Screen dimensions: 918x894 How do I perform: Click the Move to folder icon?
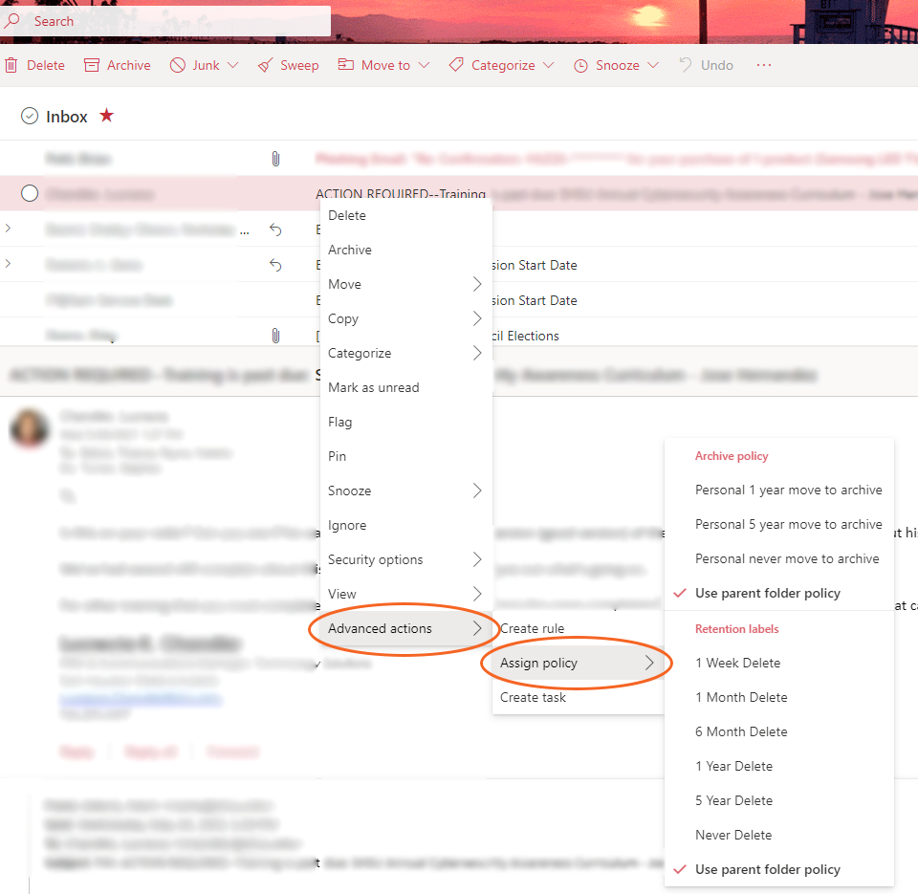[346, 64]
